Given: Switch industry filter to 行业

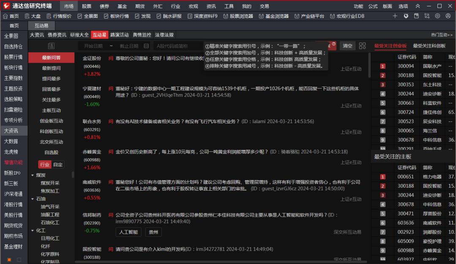Looking at the screenshot, I should tap(45, 164).
